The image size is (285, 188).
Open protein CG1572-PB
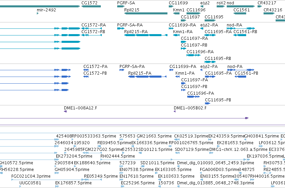[x=95, y=73]
